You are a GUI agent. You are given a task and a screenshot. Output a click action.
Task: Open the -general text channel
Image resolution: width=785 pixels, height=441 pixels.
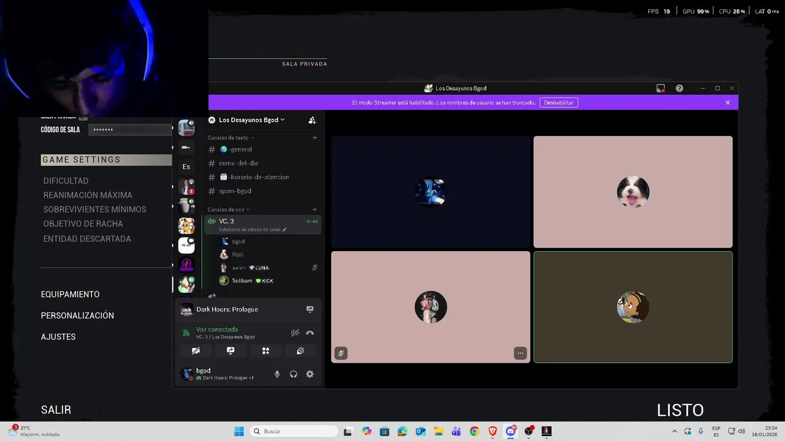262,149
